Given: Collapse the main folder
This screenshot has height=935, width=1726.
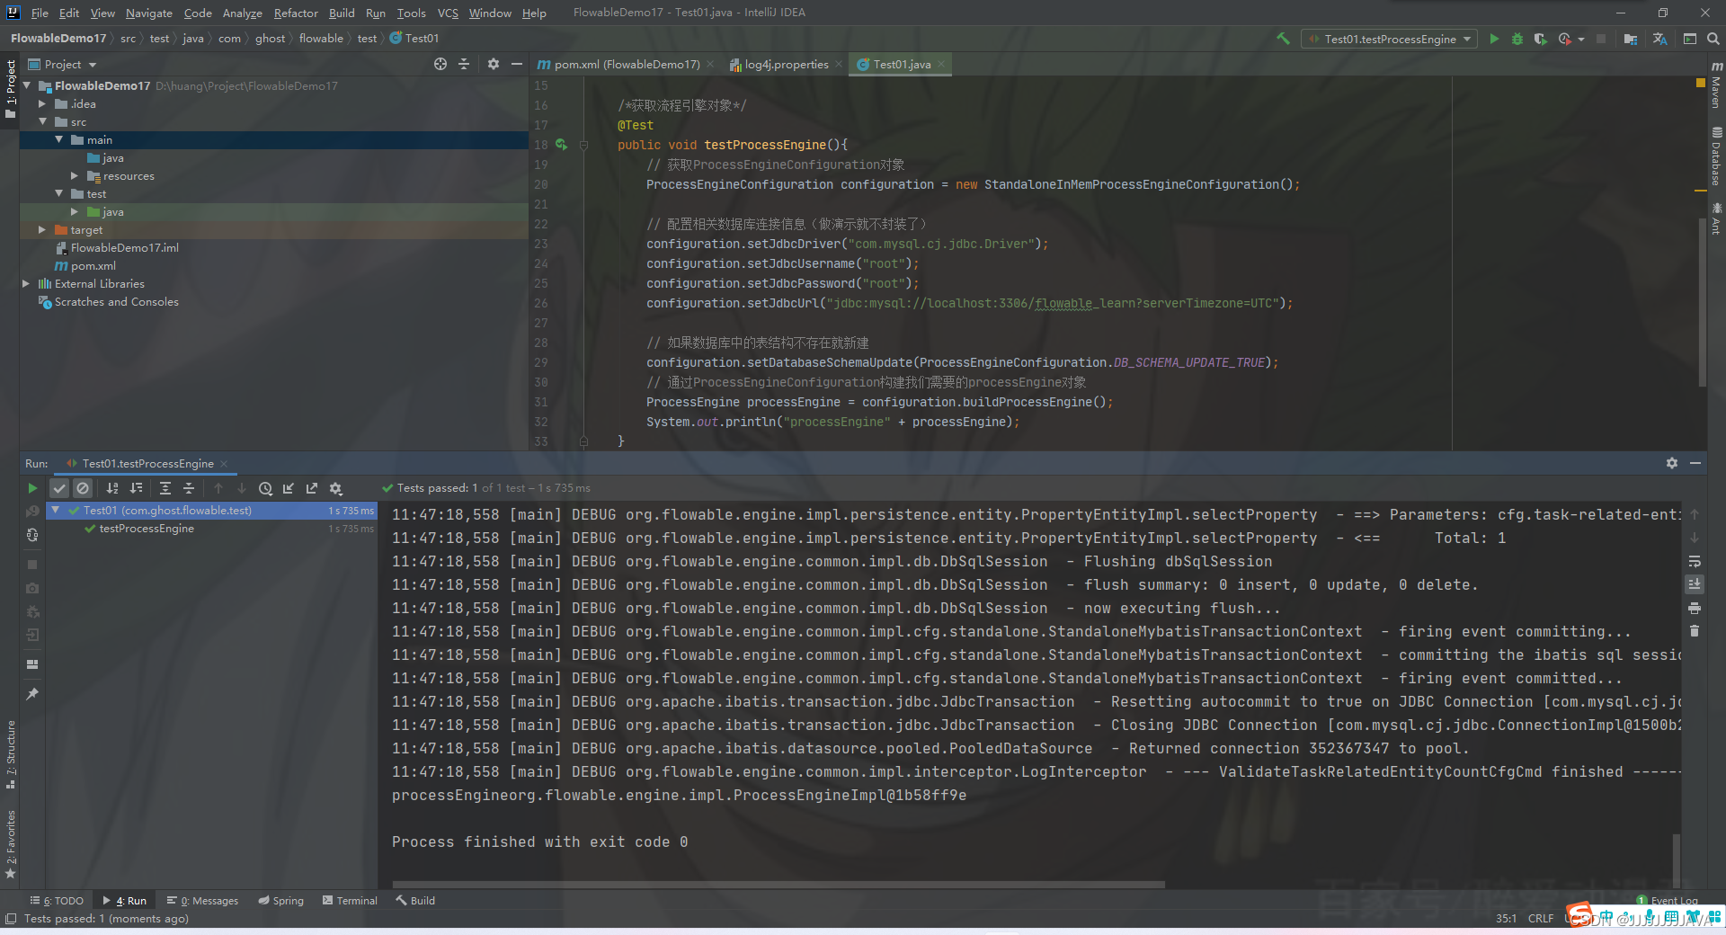Looking at the screenshot, I should pyautogui.click(x=59, y=139).
